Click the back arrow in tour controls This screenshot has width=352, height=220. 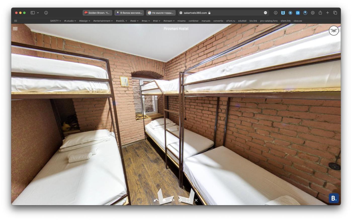coord(156,200)
